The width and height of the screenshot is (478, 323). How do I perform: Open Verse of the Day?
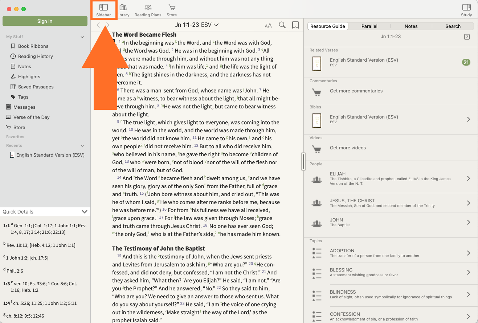tap(31, 117)
